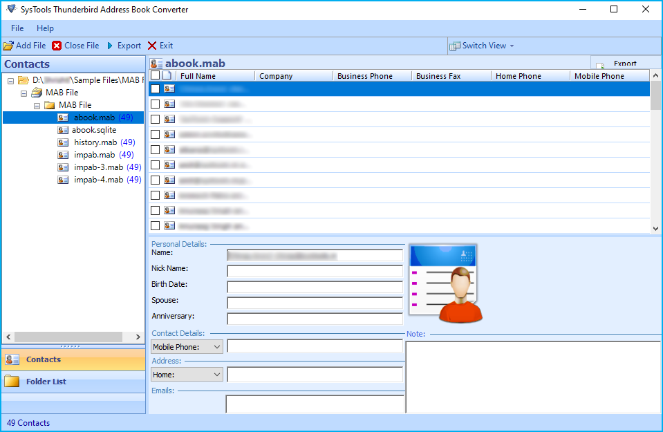Click the abook.mab contact card icon in tree
The image size is (663, 432).
click(63, 118)
